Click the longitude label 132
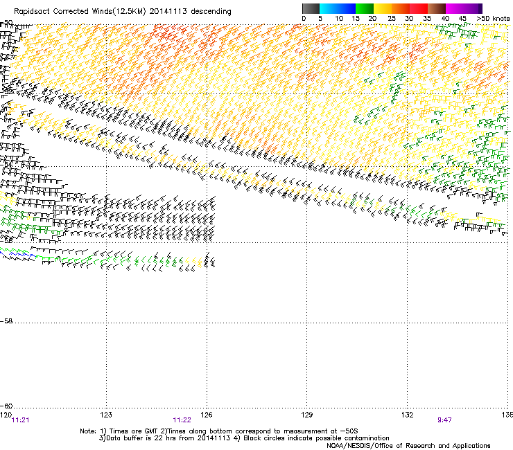Viewport: 513px width, 450px height. [407, 415]
